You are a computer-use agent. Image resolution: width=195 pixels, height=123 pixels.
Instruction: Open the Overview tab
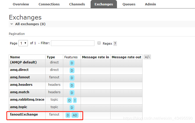(x=21, y=4)
